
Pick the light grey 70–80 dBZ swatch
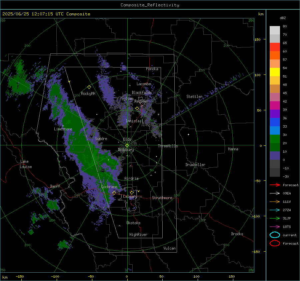pyautogui.click(x=275, y=30)
